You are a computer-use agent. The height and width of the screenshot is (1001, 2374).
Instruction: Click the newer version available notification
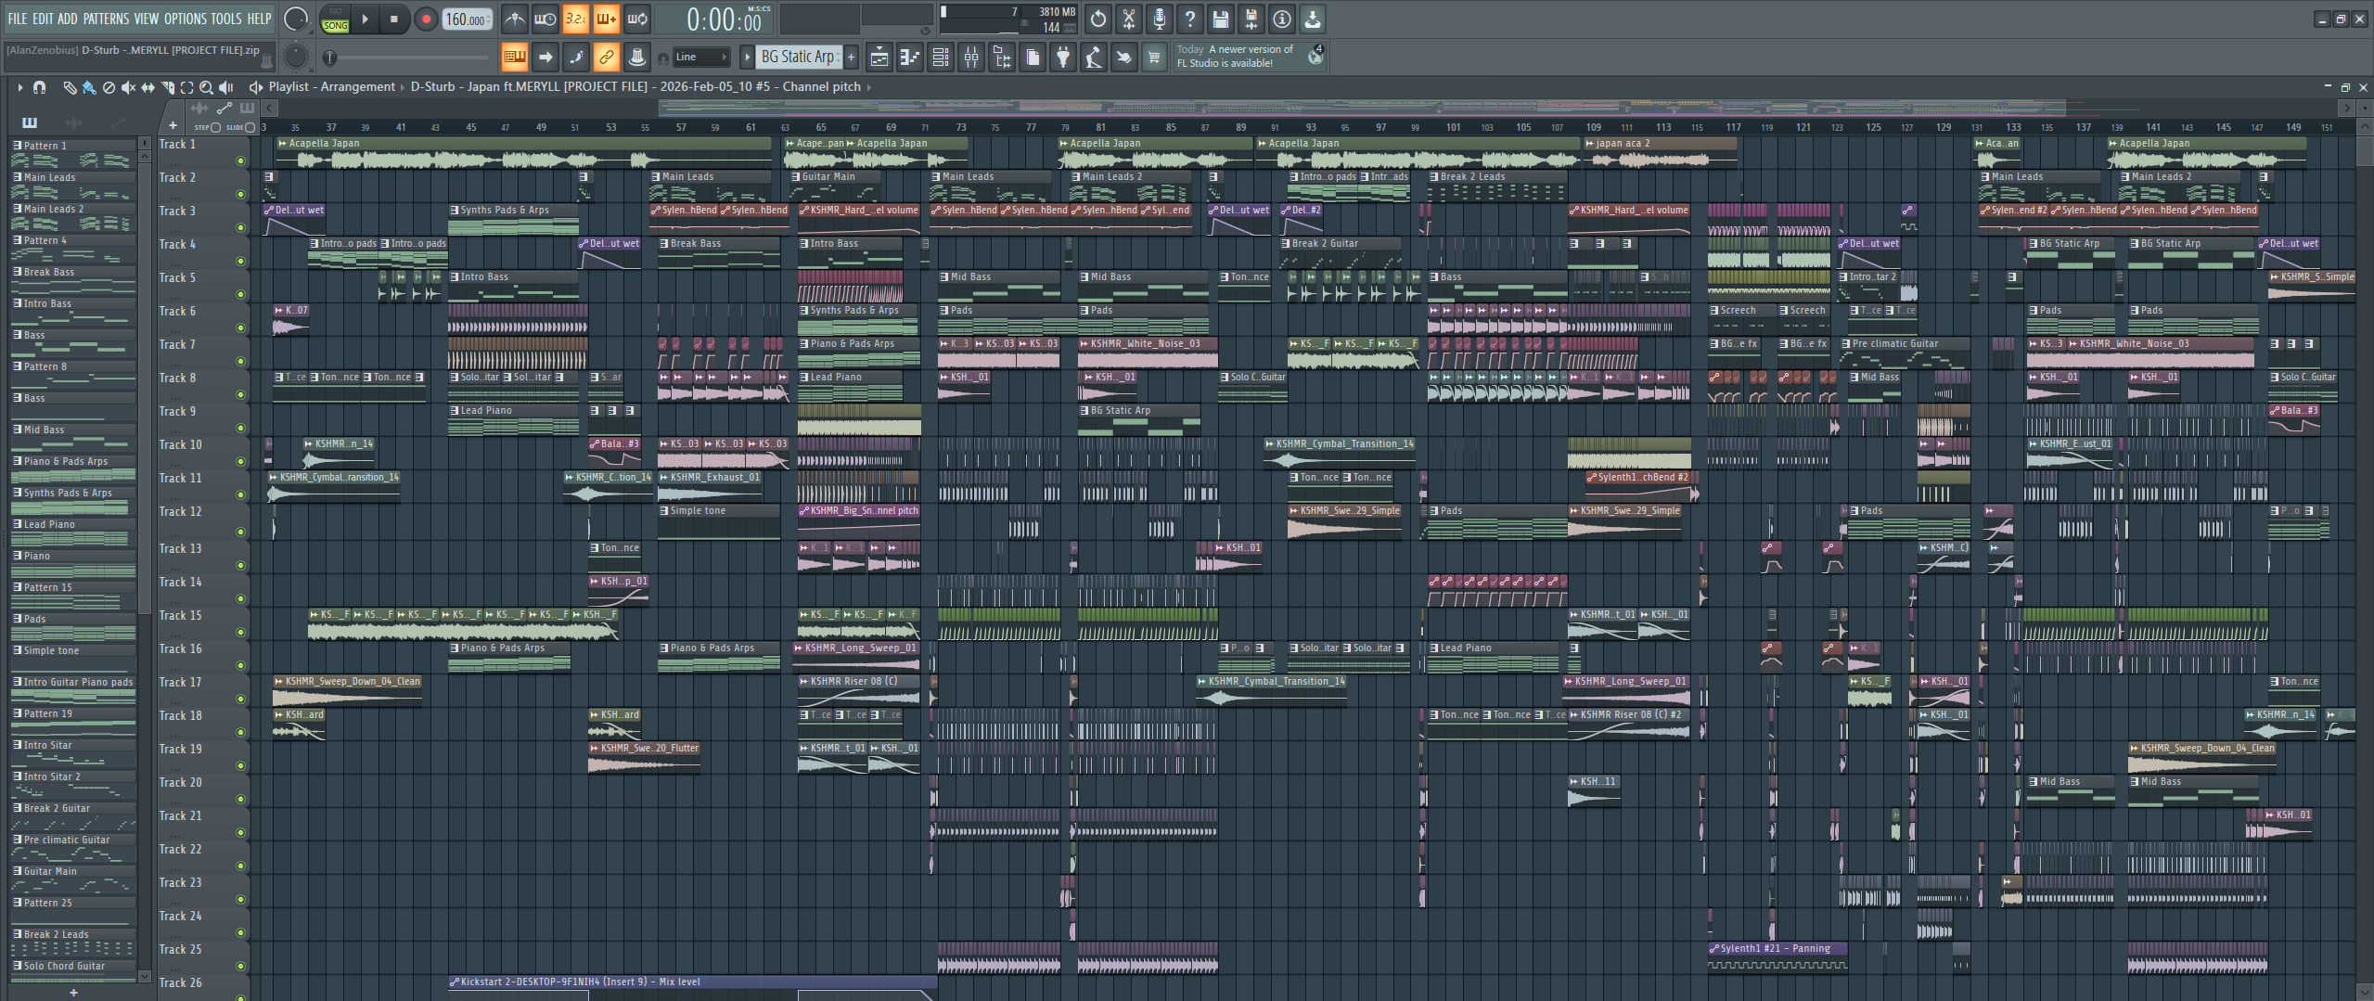1234,57
